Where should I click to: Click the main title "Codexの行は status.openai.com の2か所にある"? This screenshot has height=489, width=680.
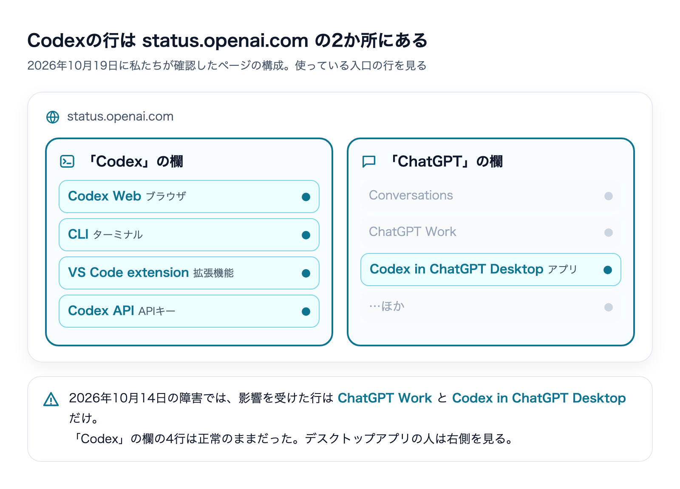(227, 40)
